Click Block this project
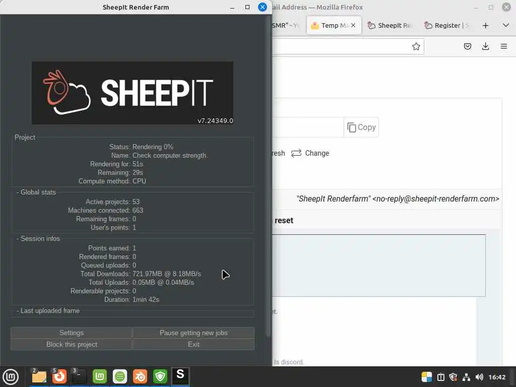The image size is (516, 387). pos(72,344)
